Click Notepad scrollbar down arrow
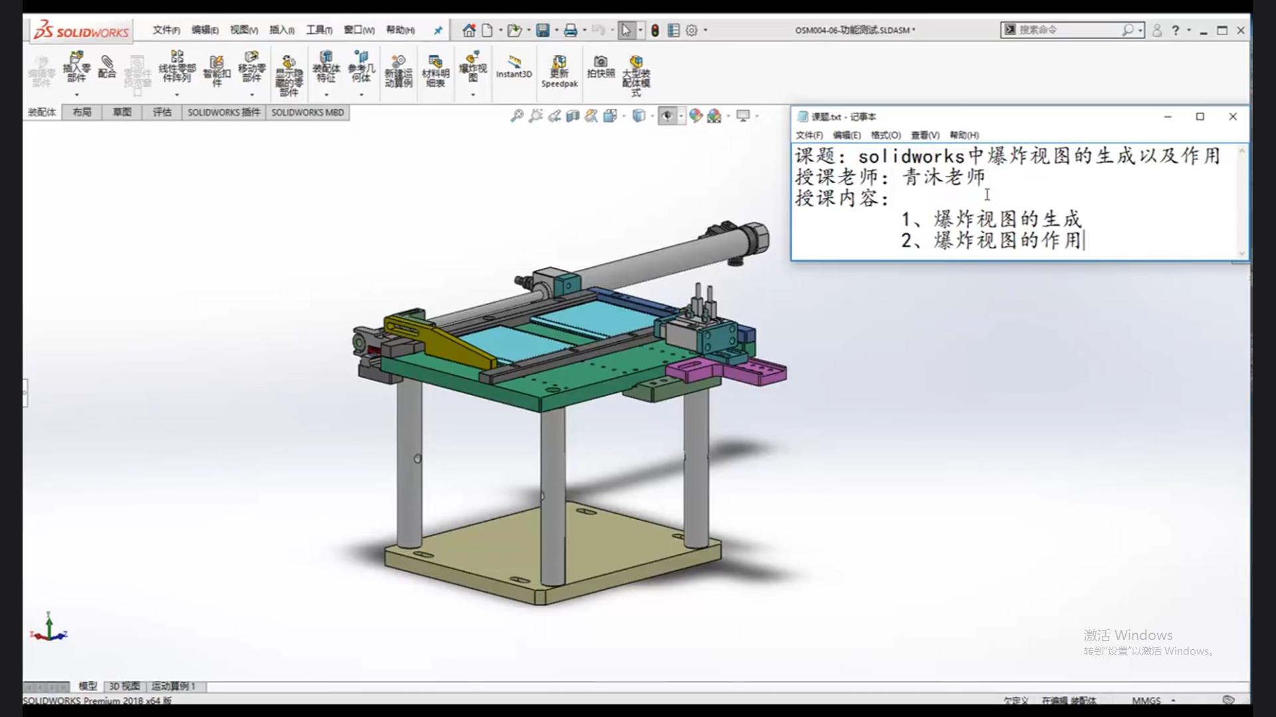 (x=1241, y=253)
